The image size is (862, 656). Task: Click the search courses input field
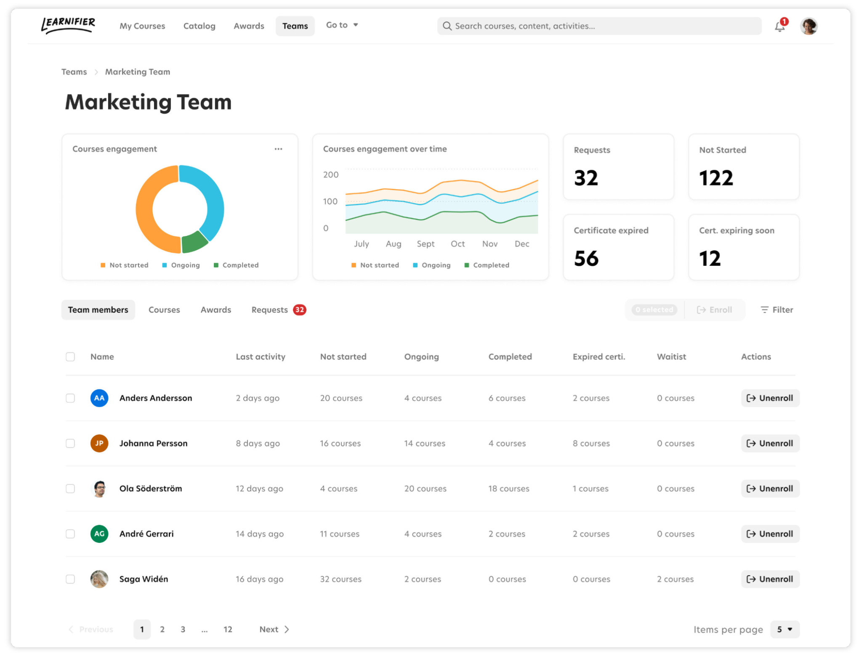(x=599, y=26)
